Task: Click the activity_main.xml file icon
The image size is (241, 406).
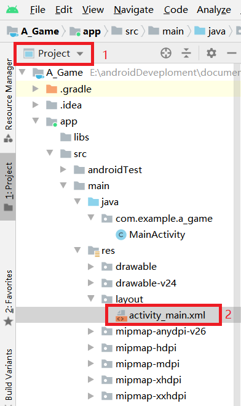Action: pyautogui.click(x=121, y=315)
